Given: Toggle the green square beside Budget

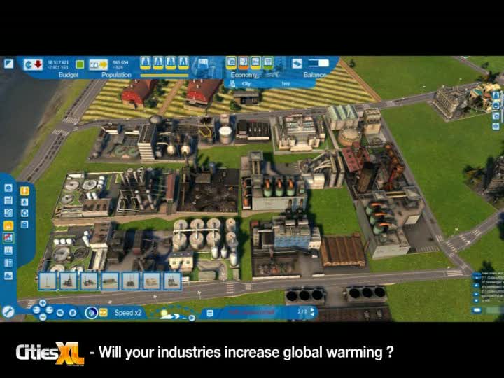Looking at the screenshot, I should pyautogui.click(x=80, y=64).
